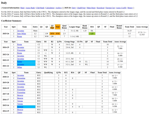Open Brescia link in 2016-17 season
The height and width of the screenshot is (114, 152).
[20, 98]
